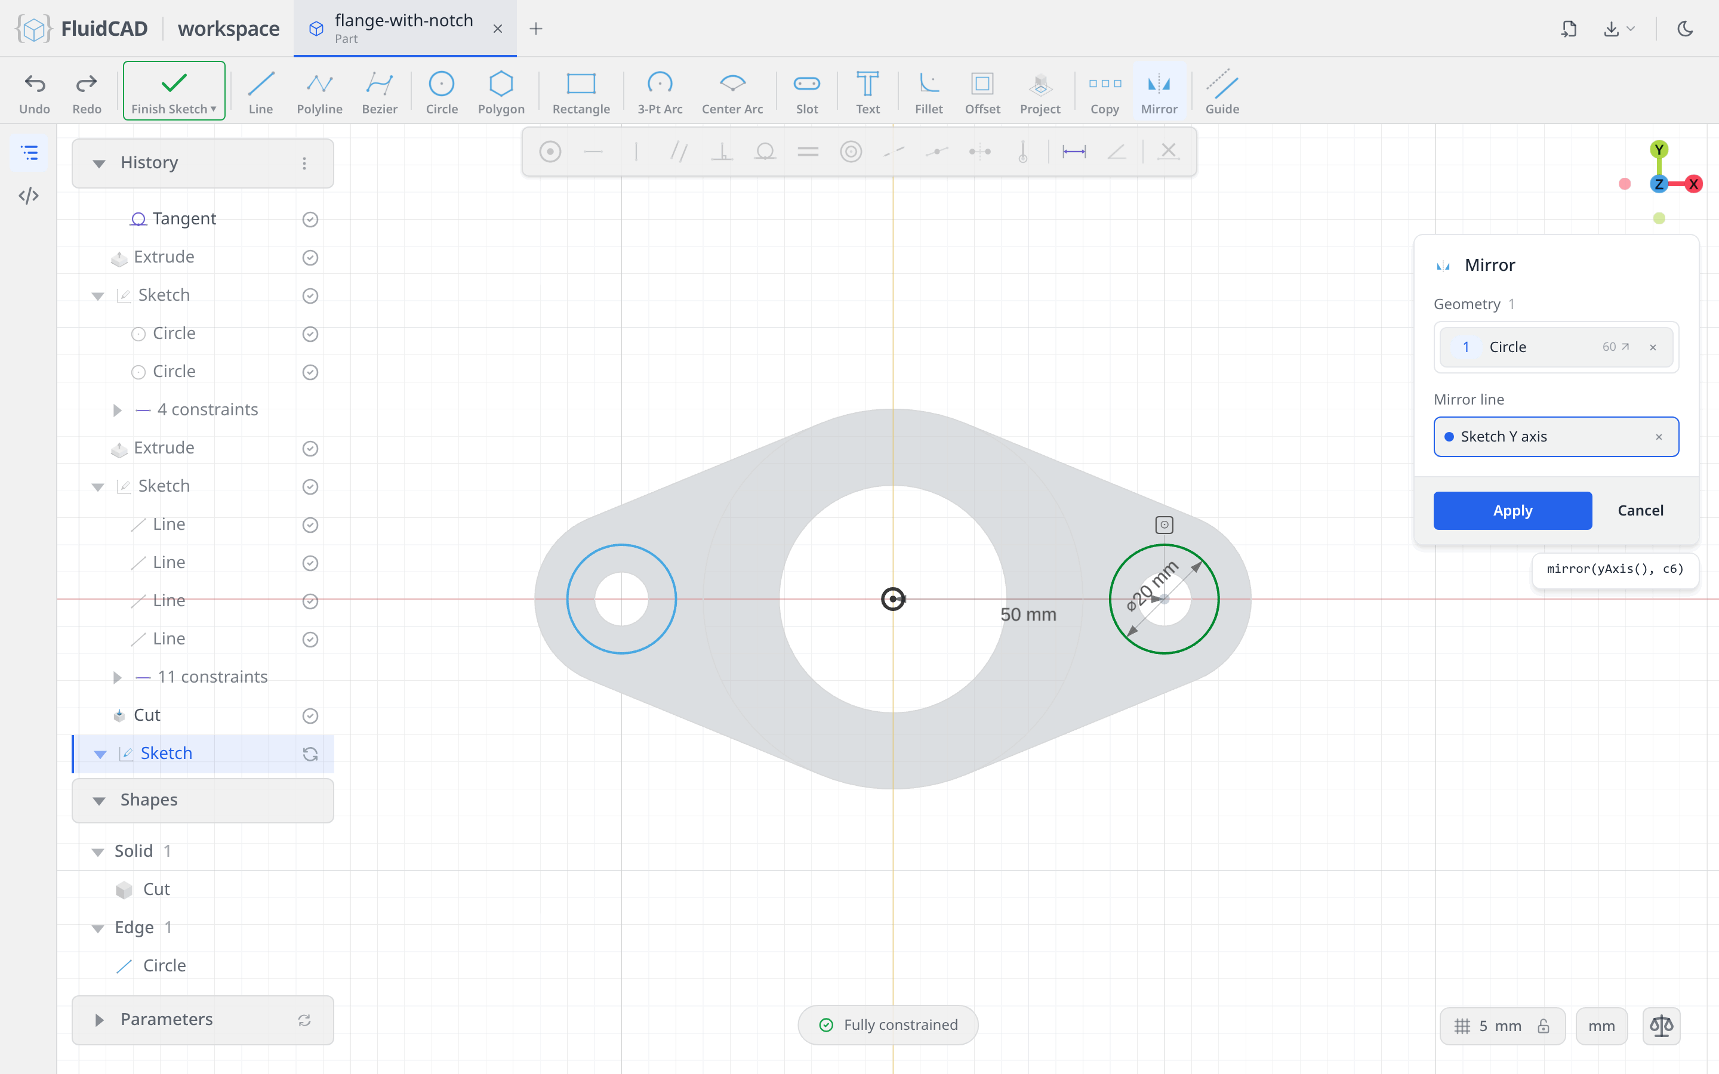Collapse the History panel
The width and height of the screenshot is (1719, 1074).
point(100,163)
